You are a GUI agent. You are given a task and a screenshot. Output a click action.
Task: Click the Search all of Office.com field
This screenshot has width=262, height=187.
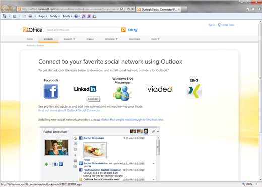[x=84, y=30]
